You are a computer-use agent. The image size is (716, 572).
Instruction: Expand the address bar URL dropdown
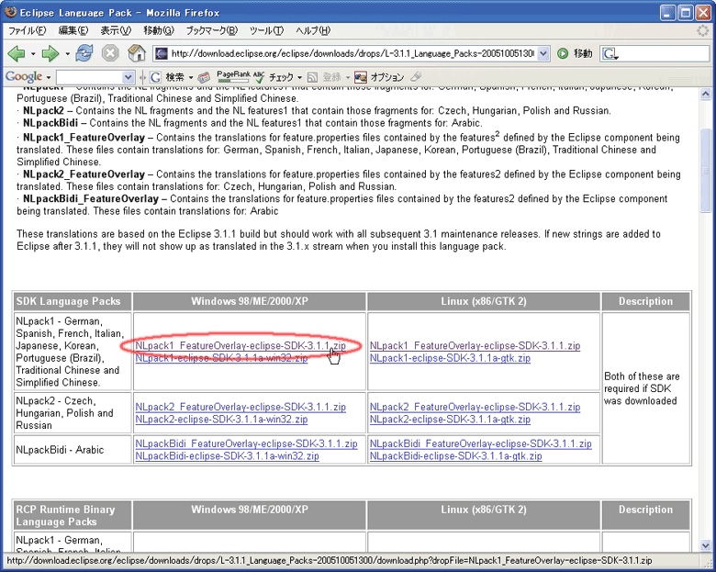(543, 53)
